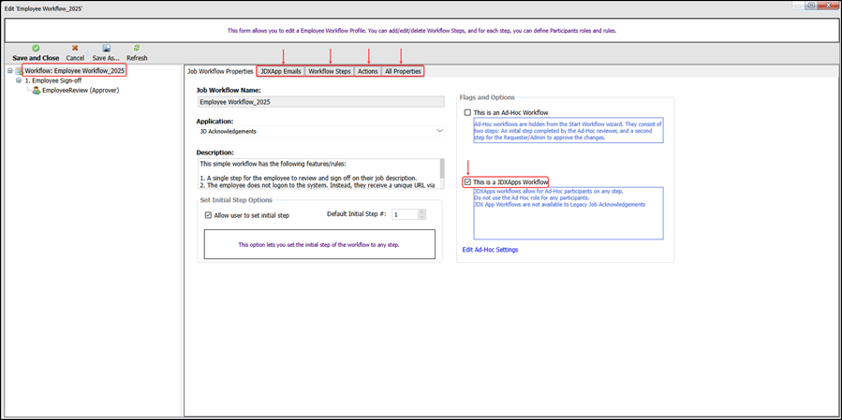This screenshot has height=420, width=842.
Task: Go to the Actions tab
Action: click(367, 71)
